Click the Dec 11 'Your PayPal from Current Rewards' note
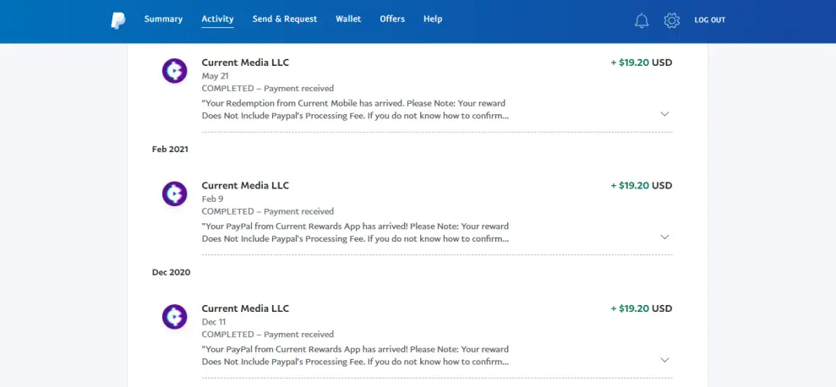The image size is (836, 387). click(355, 356)
